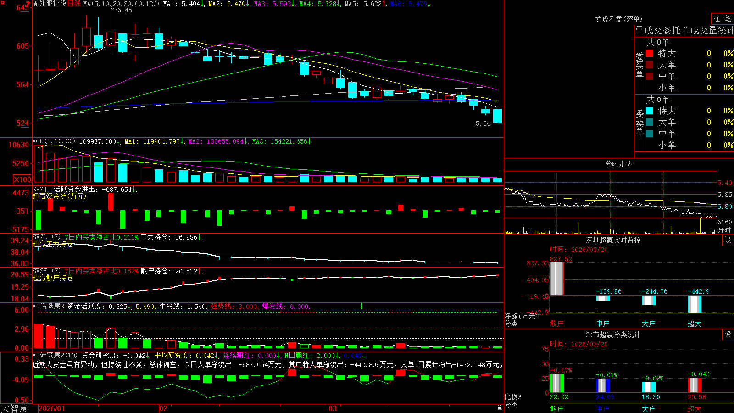Screen dimensions: 734x413
Task: Click the 笔 tick-mode button
Action: [728, 18]
